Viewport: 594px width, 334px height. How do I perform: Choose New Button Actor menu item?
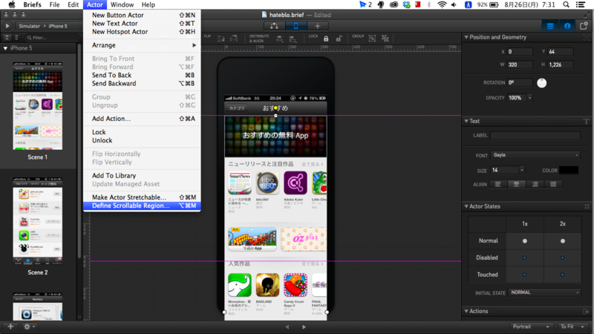click(x=142, y=15)
